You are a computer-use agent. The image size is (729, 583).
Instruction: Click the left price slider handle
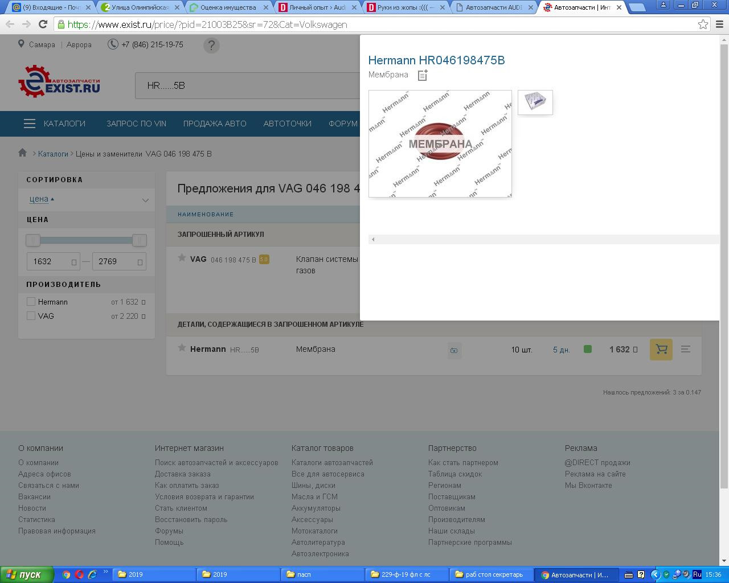click(33, 240)
